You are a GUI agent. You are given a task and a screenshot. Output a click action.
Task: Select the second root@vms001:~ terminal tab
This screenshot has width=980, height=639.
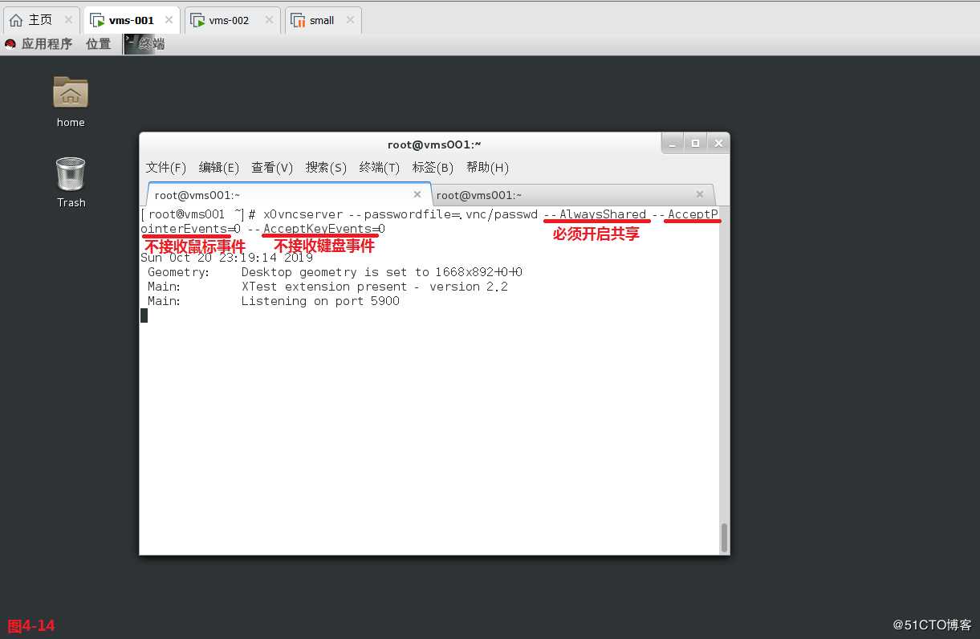(573, 194)
